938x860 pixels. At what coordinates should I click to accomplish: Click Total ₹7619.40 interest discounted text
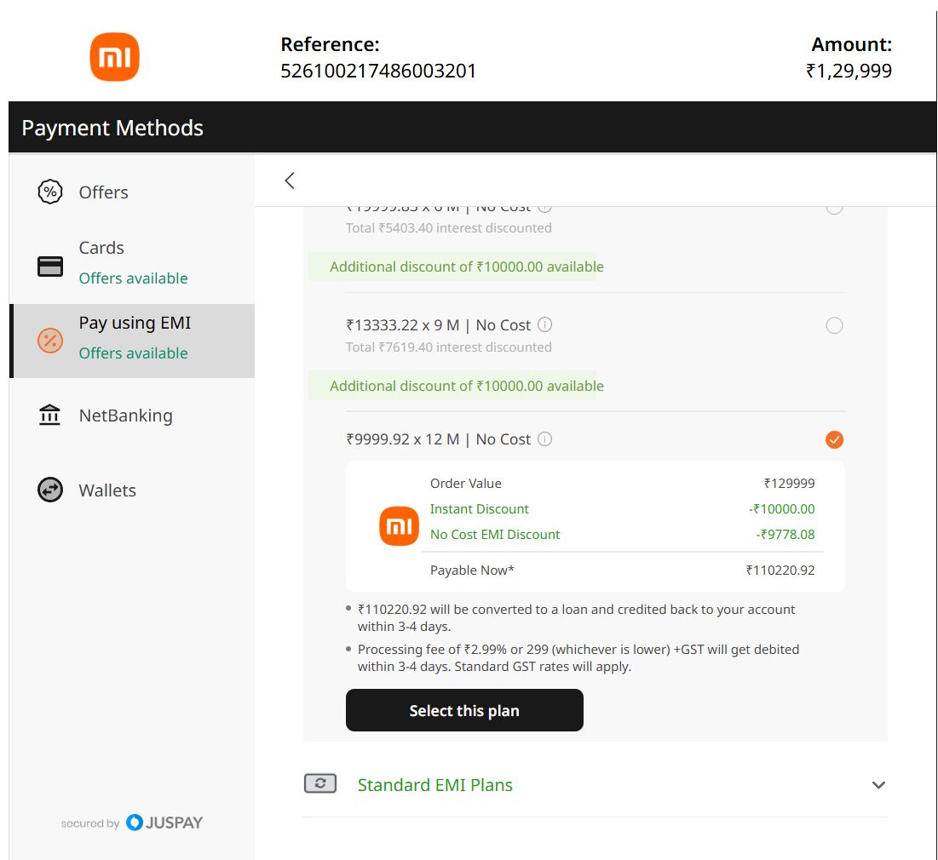point(449,347)
